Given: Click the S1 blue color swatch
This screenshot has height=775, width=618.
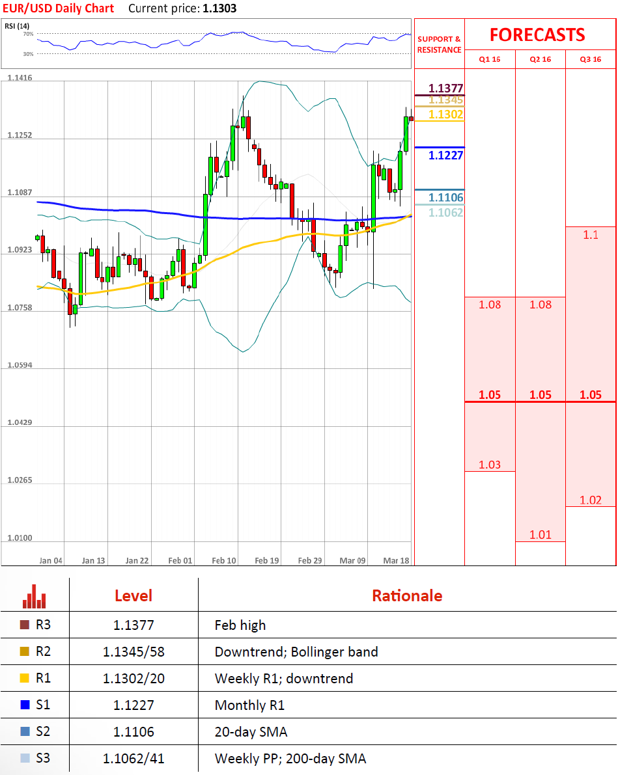Looking at the screenshot, I should 25,705.
